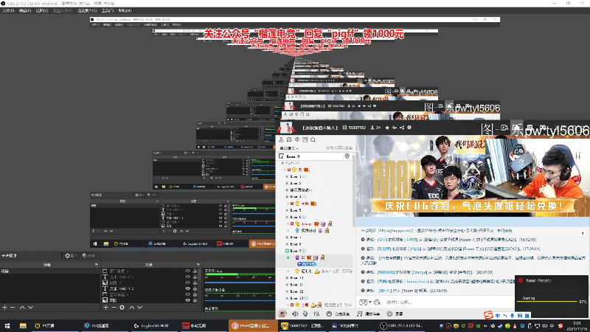Move the selected source down

[x=139, y=308]
